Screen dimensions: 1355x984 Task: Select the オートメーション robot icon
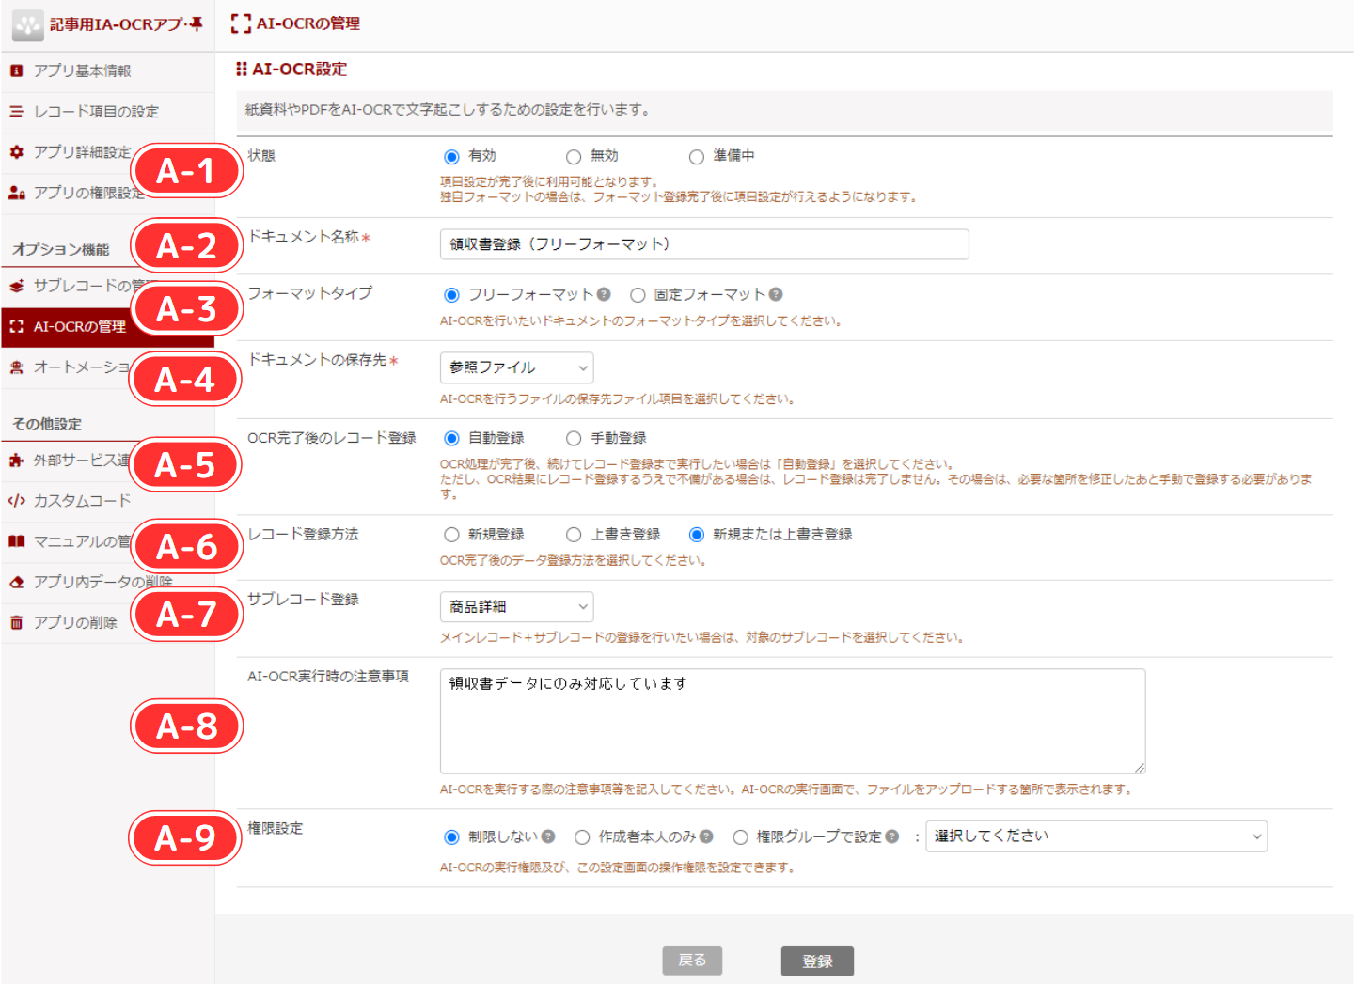[x=17, y=367]
